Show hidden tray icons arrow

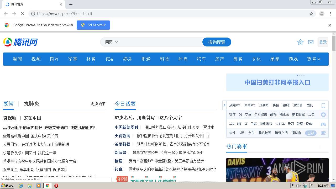click(x=293, y=186)
